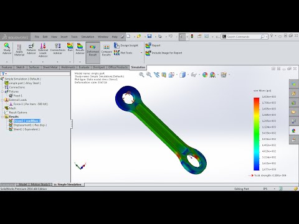Collapse the Fixtures tree node
Screen dimensions: 299x224
[x=2, y=91]
